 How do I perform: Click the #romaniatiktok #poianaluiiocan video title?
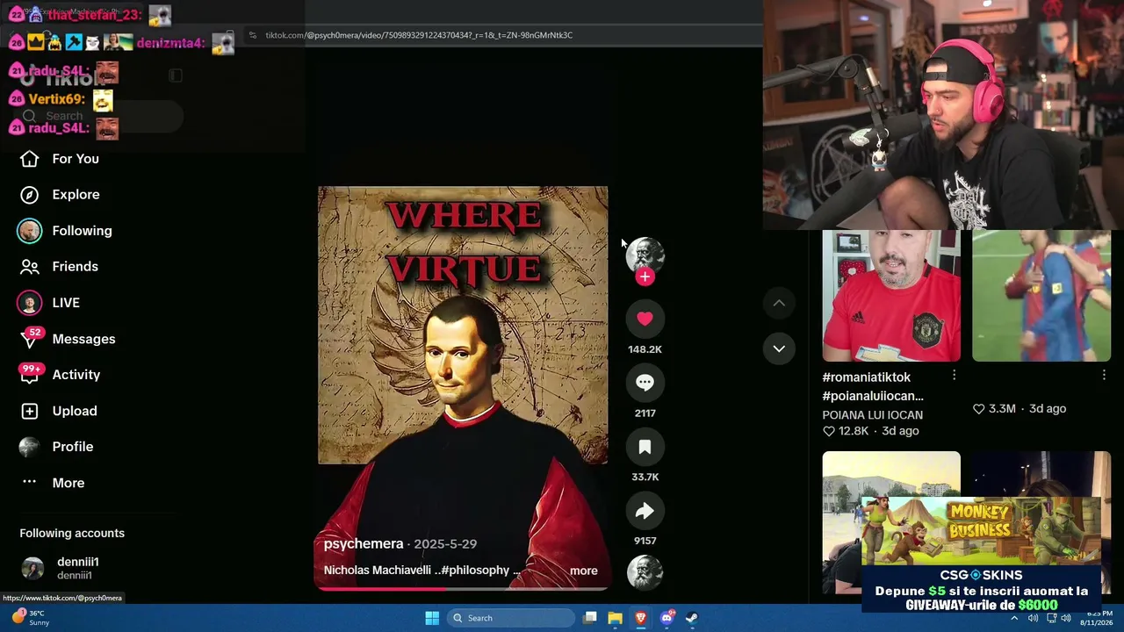pos(873,386)
